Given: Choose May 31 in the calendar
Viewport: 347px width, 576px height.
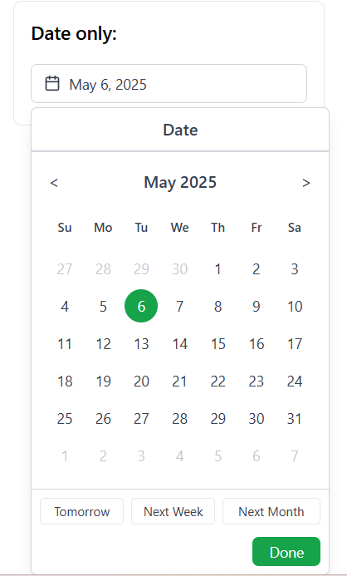Looking at the screenshot, I should (x=295, y=418).
